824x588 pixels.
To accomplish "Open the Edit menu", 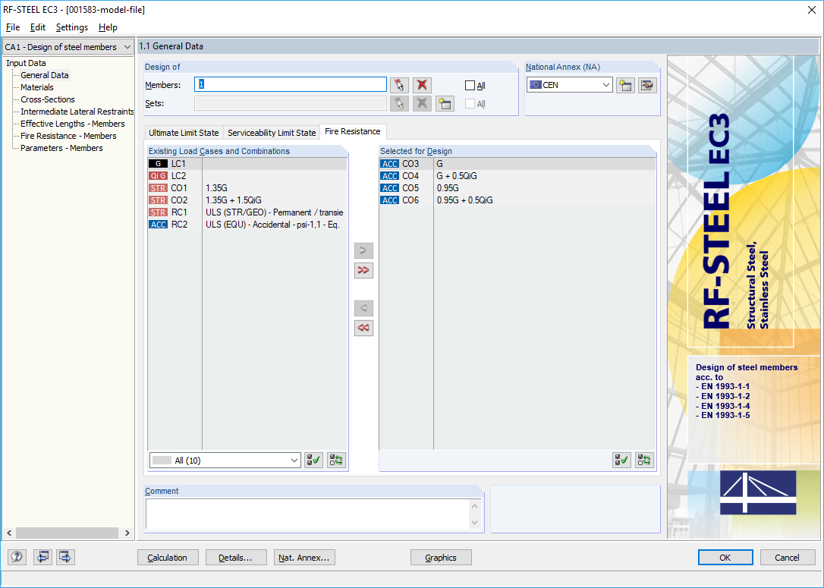I will (x=37, y=27).
